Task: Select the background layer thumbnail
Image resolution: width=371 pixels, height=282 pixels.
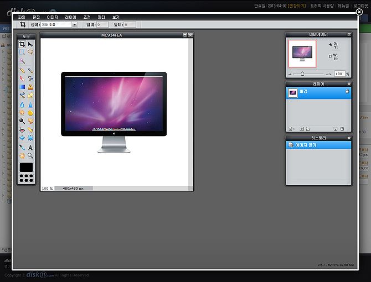Action: [x=293, y=93]
